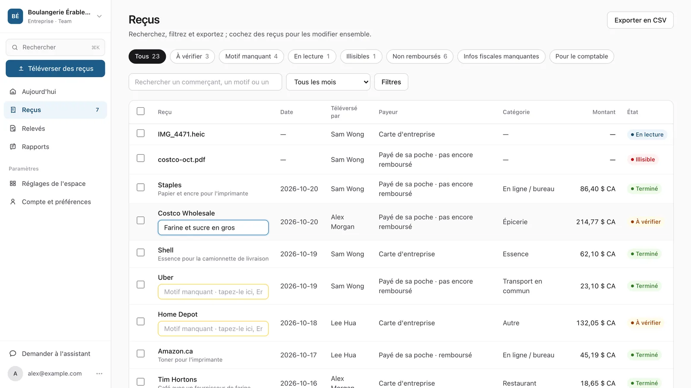The width and height of the screenshot is (691, 388).
Task: Switch to À vérifier 3 filter tab
Action: point(192,56)
